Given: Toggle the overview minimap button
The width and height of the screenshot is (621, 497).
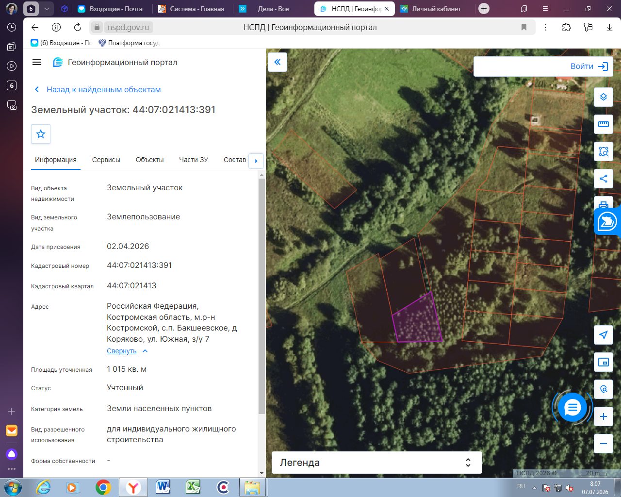Looking at the screenshot, I should 604,362.
